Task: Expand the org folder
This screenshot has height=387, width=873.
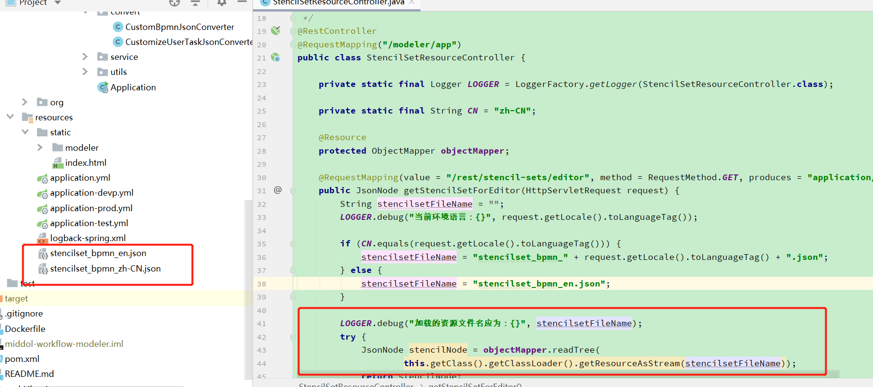Action: click(25, 102)
